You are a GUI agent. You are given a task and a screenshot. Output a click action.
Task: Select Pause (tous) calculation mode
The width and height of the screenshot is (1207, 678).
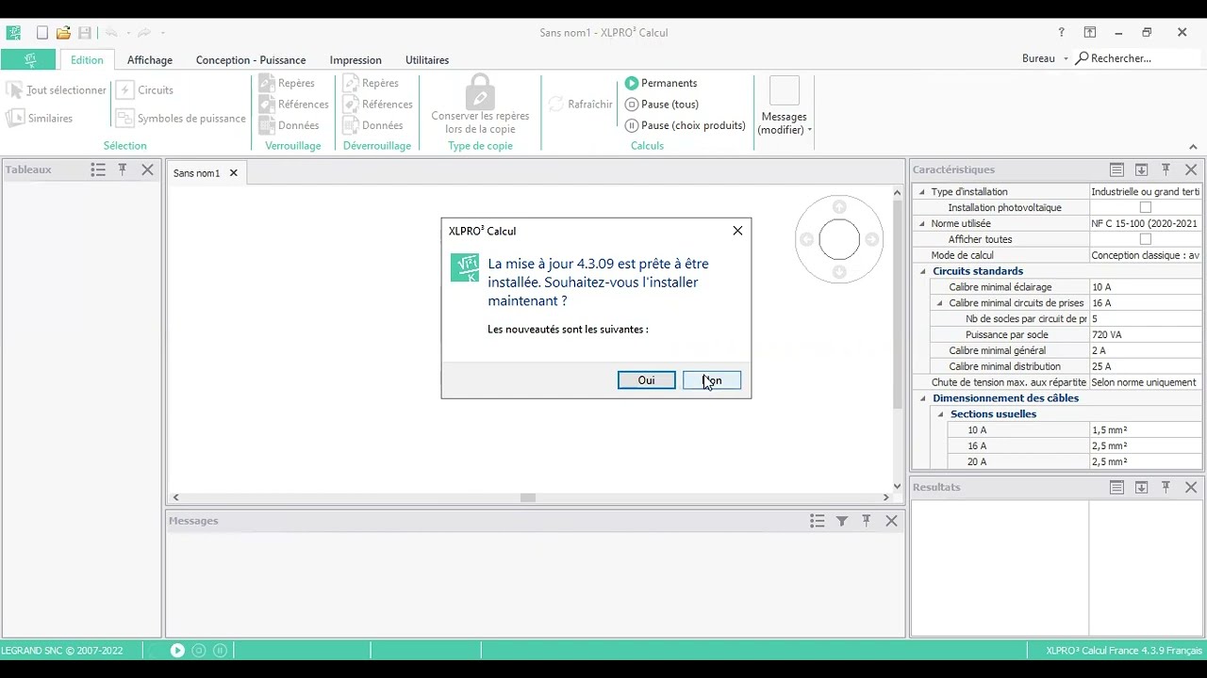click(662, 105)
